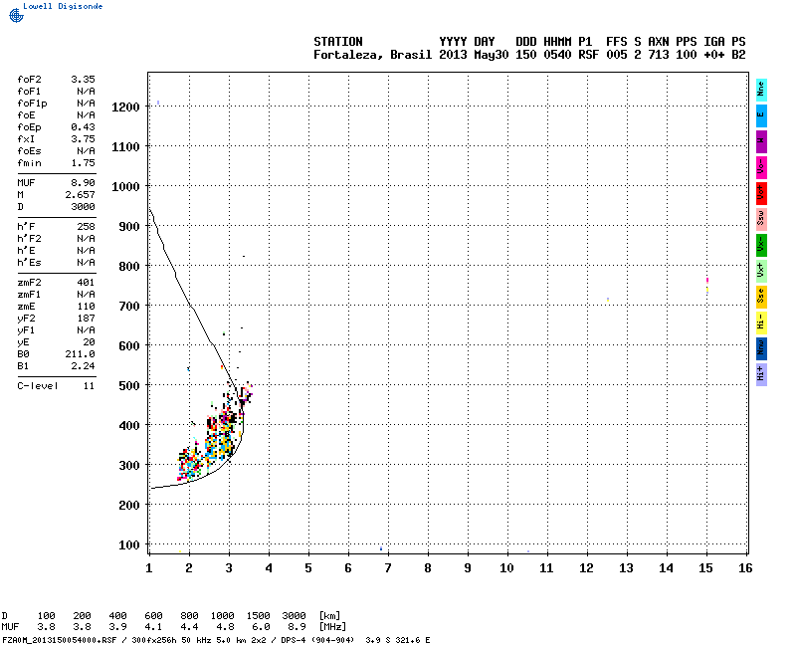Screen dimensions: 796x647
Task: Click the bottom D table value 1500
Action: pyautogui.click(x=258, y=616)
